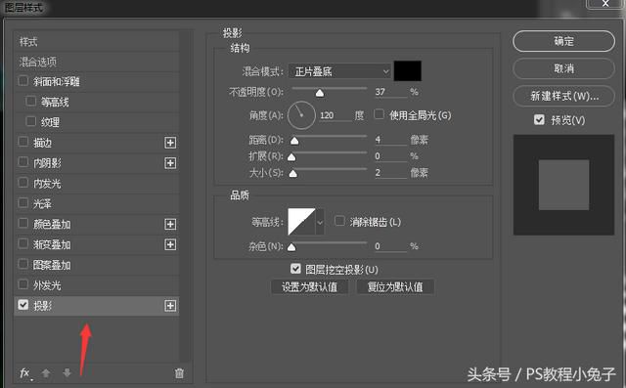Open the black shadow color swatch
This screenshot has width=626, height=388.
coord(408,71)
